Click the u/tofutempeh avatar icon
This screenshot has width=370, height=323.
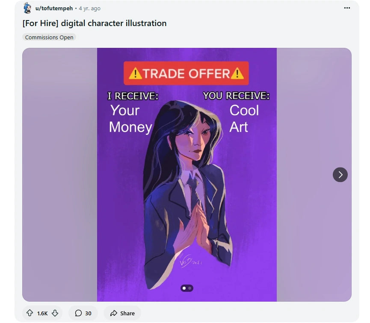click(27, 8)
